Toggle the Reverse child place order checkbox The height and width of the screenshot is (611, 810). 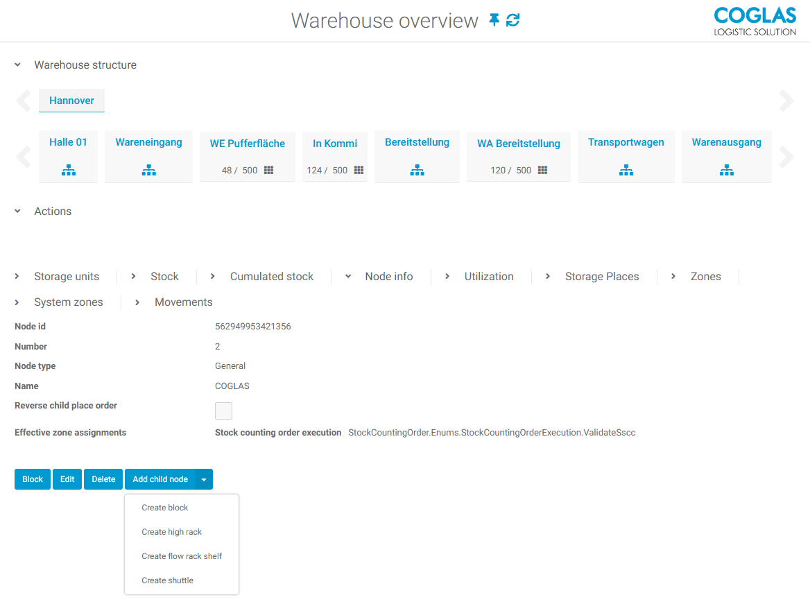click(x=223, y=411)
